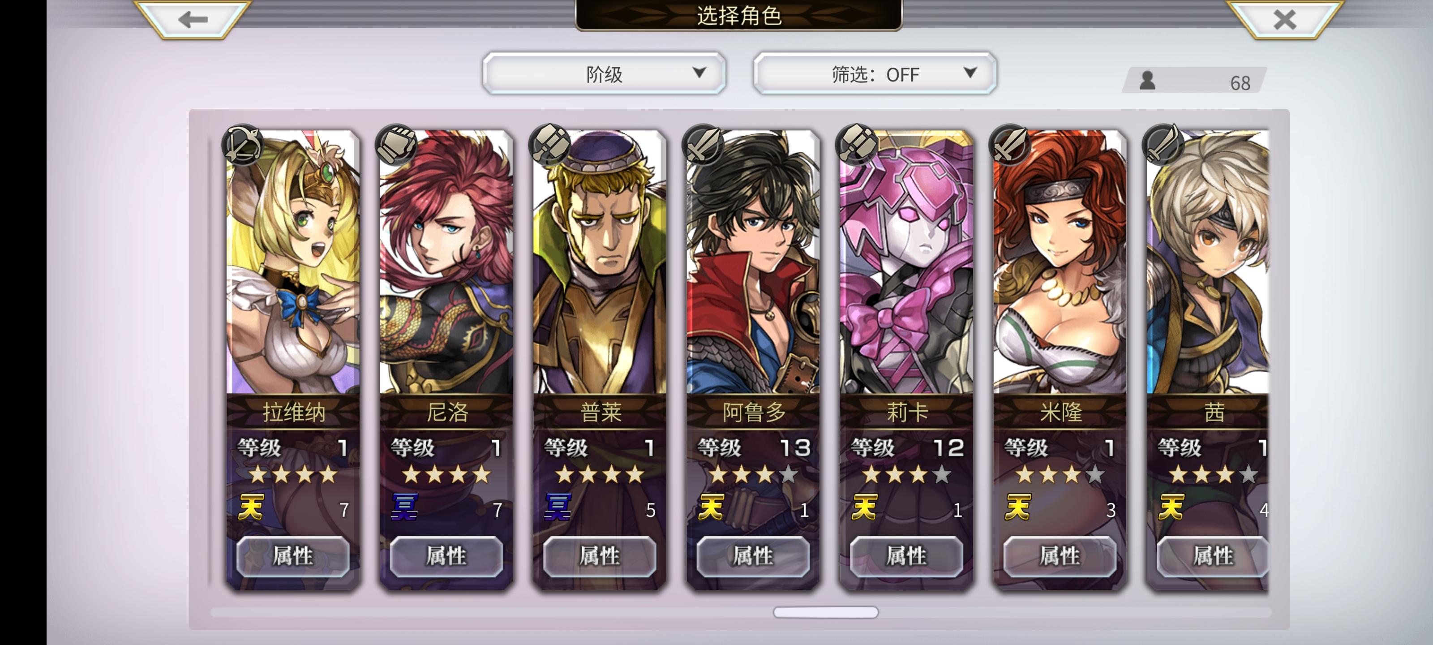Click the hammer weapon icon on 普莱
Viewport: 1433px width, 645px height.
[549, 145]
